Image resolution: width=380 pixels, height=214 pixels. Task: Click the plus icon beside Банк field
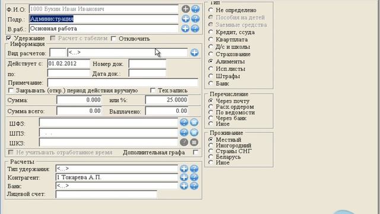click(184, 186)
